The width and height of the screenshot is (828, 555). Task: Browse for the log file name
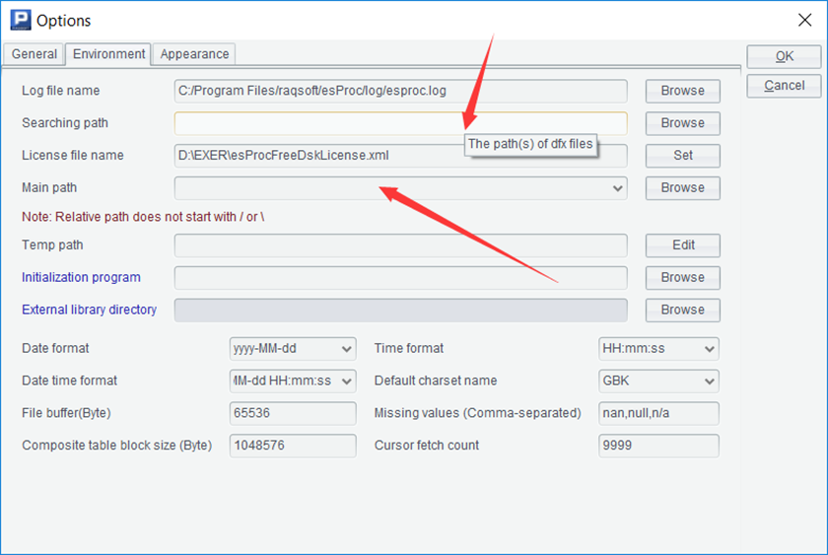tap(682, 91)
